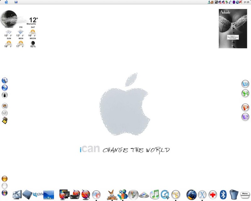Click the blue play button sphere icon

tap(5, 88)
